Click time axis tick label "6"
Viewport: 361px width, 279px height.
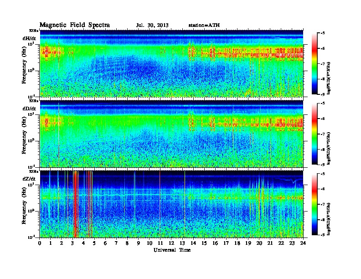[x=105, y=243]
